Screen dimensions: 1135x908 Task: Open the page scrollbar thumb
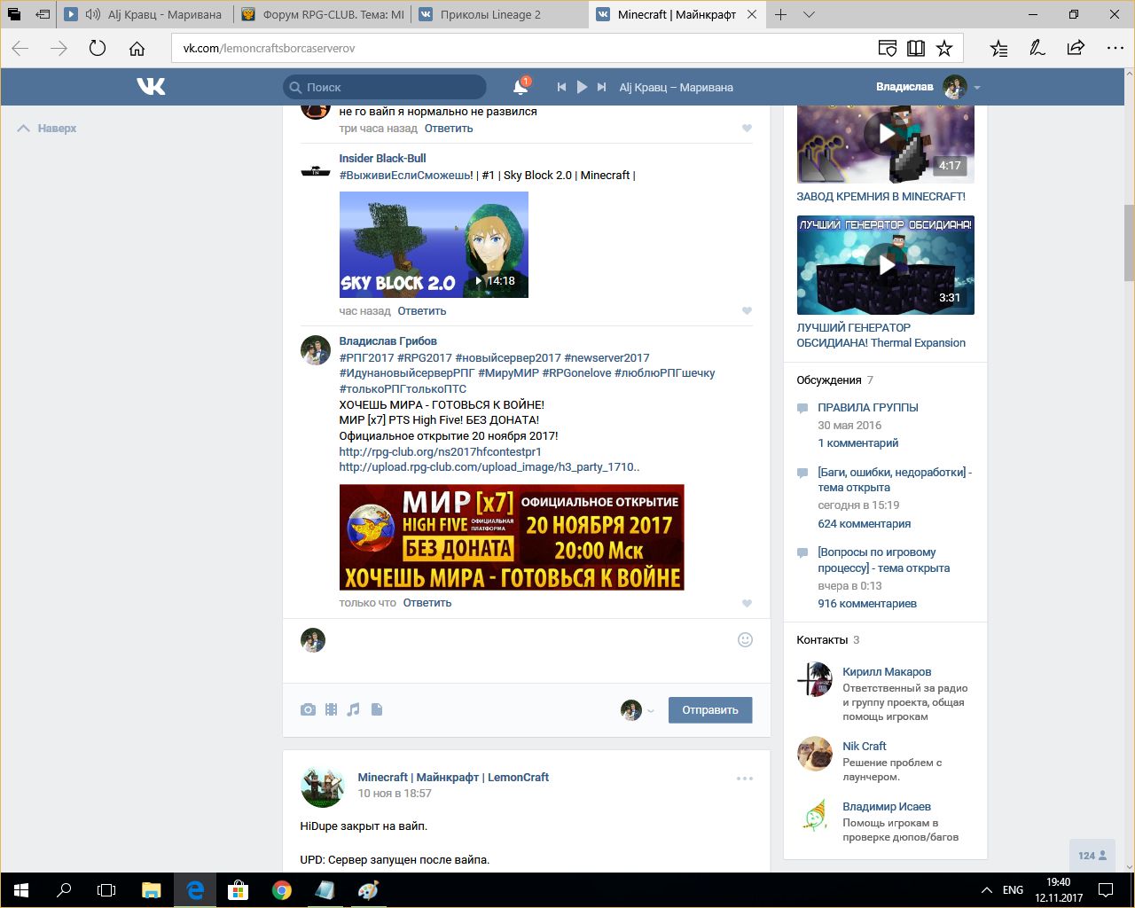click(x=1129, y=242)
